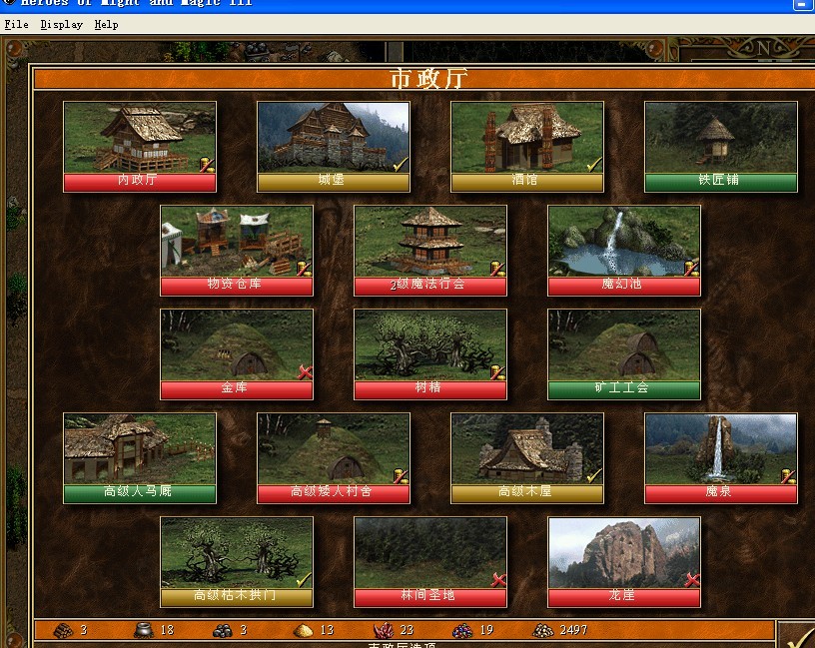
Task: Choose the 酒馆 tavern building
Action: pos(527,147)
